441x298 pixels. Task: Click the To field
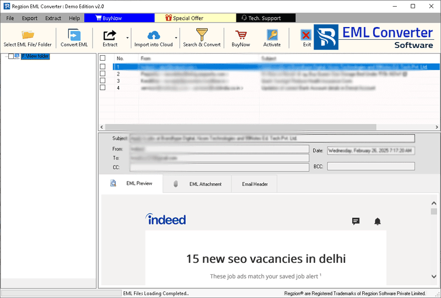point(219,158)
